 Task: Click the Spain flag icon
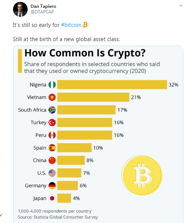coord(52,148)
